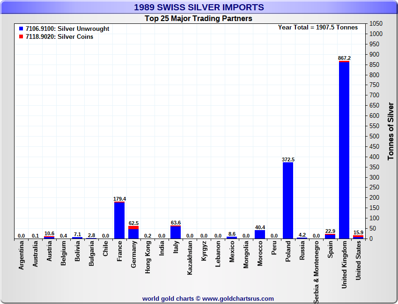Click the 15.9 value label
Screen dimensions: 398x304
click(358, 232)
